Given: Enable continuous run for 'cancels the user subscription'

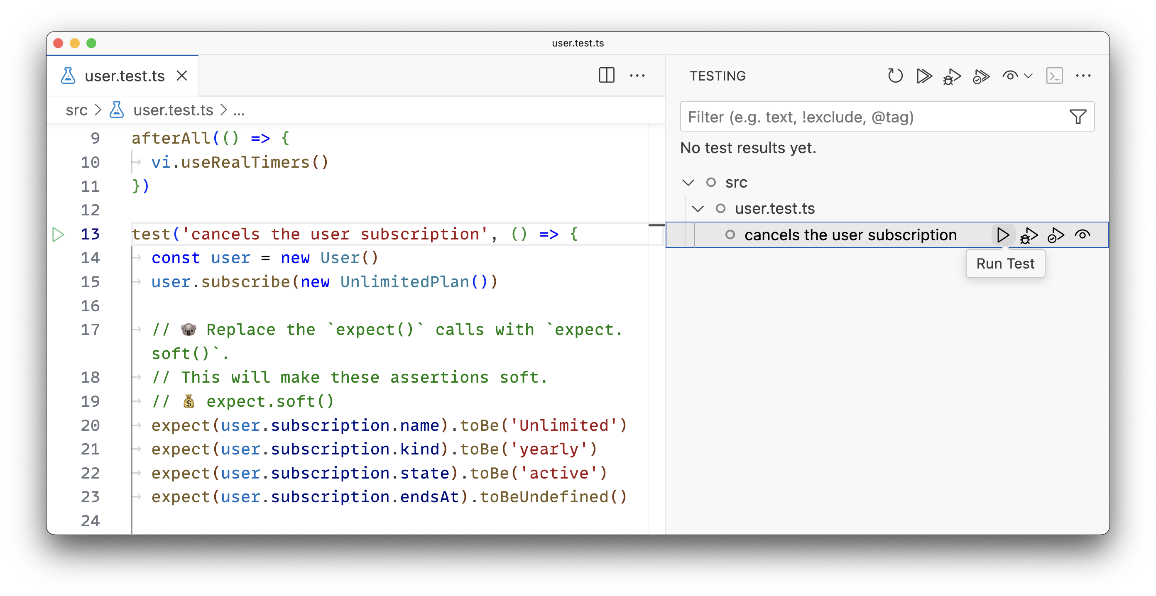Looking at the screenshot, I should (1083, 234).
